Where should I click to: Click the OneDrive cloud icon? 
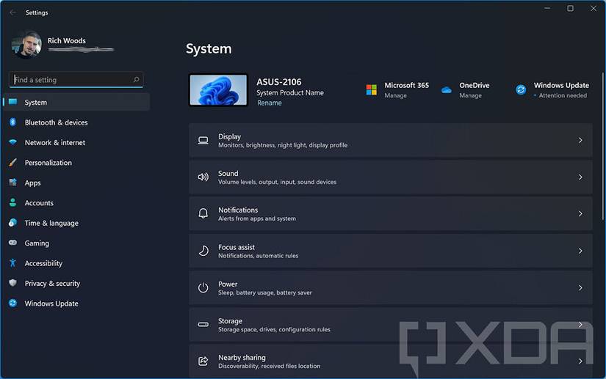(447, 90)
